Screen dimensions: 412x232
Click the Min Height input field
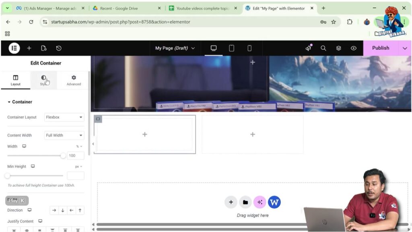tap(76, 176)
